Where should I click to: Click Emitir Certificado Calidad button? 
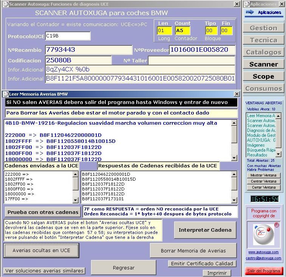(202, 263)
